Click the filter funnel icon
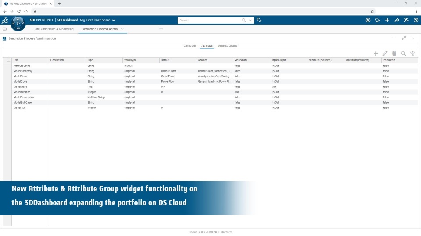Image resolution: width=421 pixels, height=236 pixels. pyautogui.click(x=413, y=53)
